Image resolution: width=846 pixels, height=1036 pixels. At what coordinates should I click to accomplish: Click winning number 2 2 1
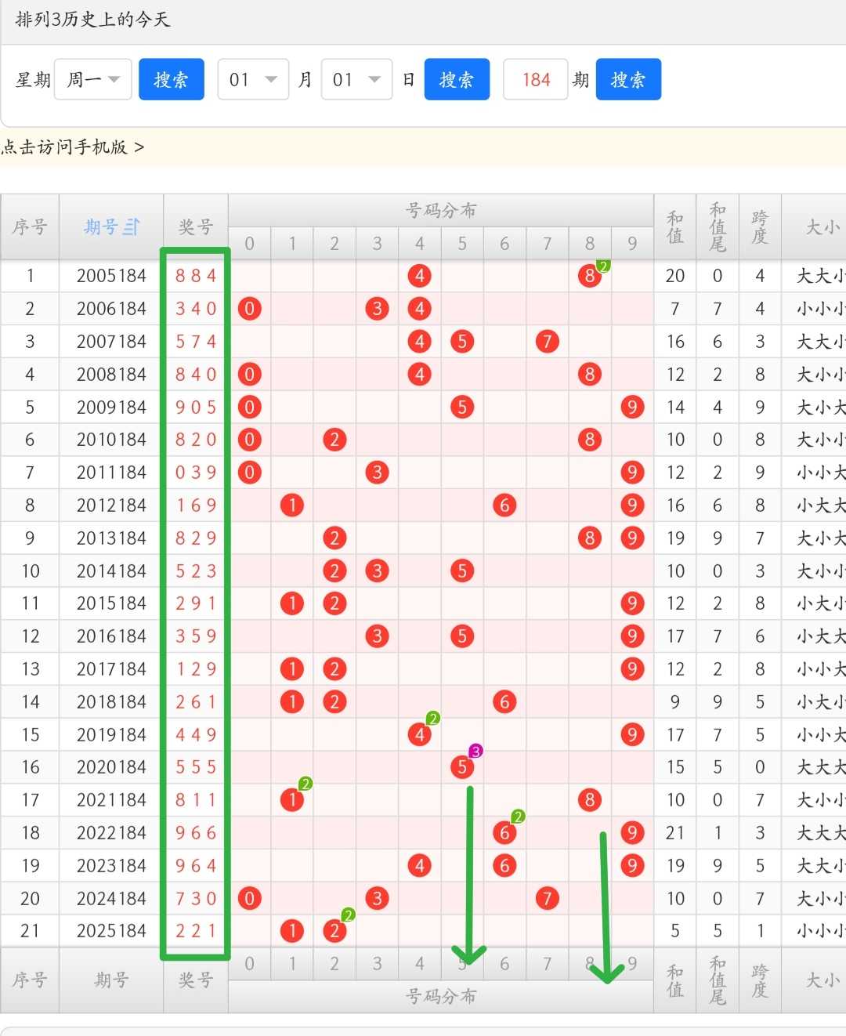196,931
